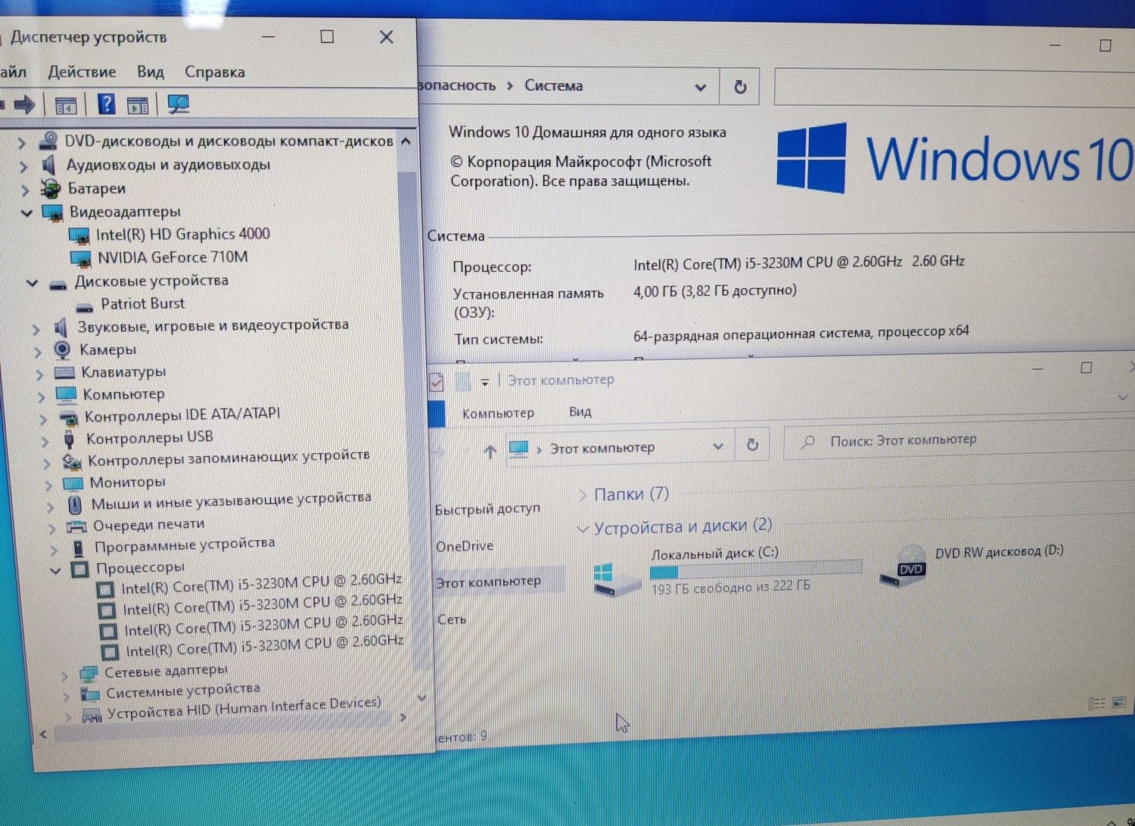Click the refresh icon in System window address bar
The width and height of the screenshot is (1135, 826).
740,87
